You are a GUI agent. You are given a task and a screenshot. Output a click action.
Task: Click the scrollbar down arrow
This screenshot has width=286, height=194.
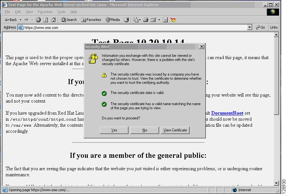tap(276, 183)
